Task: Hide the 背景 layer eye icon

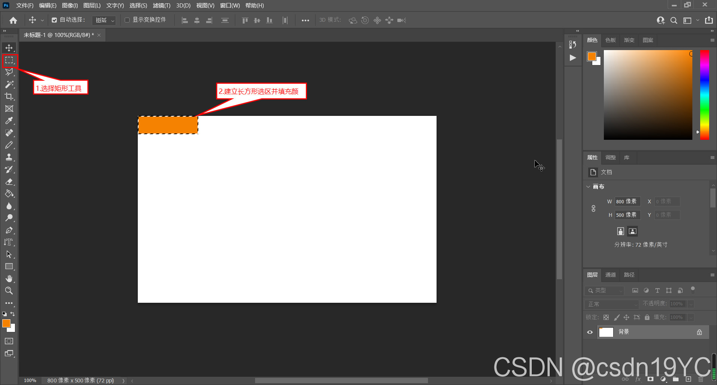Action: (590, 332)
